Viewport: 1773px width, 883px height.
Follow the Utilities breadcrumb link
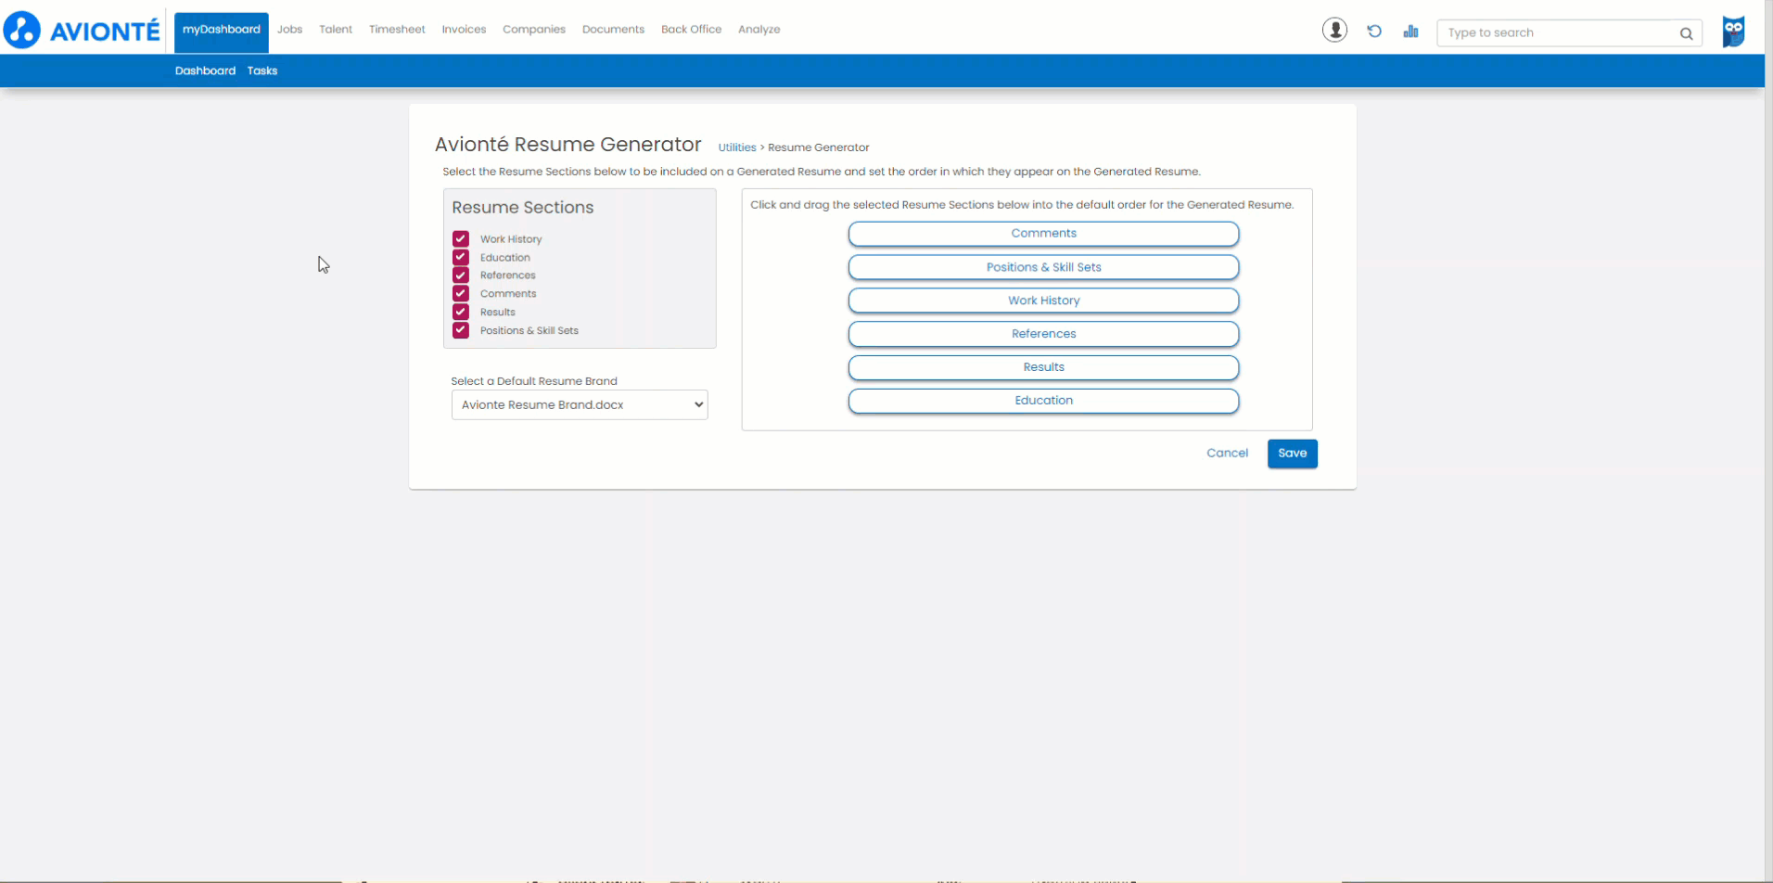[737, 147]
